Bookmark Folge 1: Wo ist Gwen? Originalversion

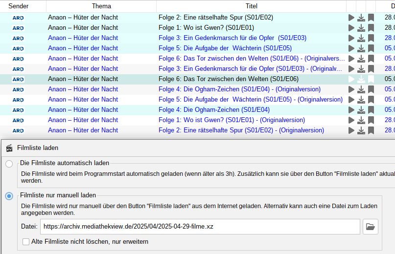(371, 120)
